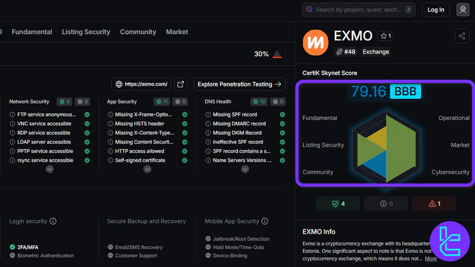Image resolution: width=475 pixels, height=267 pixels.
Task: Click the EXMO orange logo
Action: click(x=315, y=42)
